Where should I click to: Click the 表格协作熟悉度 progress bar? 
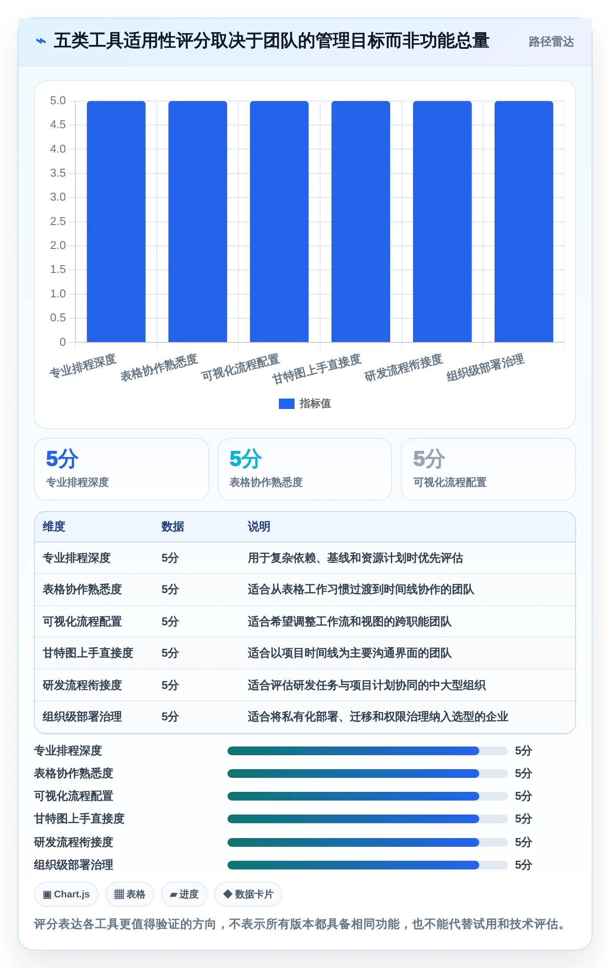point(367,774)
